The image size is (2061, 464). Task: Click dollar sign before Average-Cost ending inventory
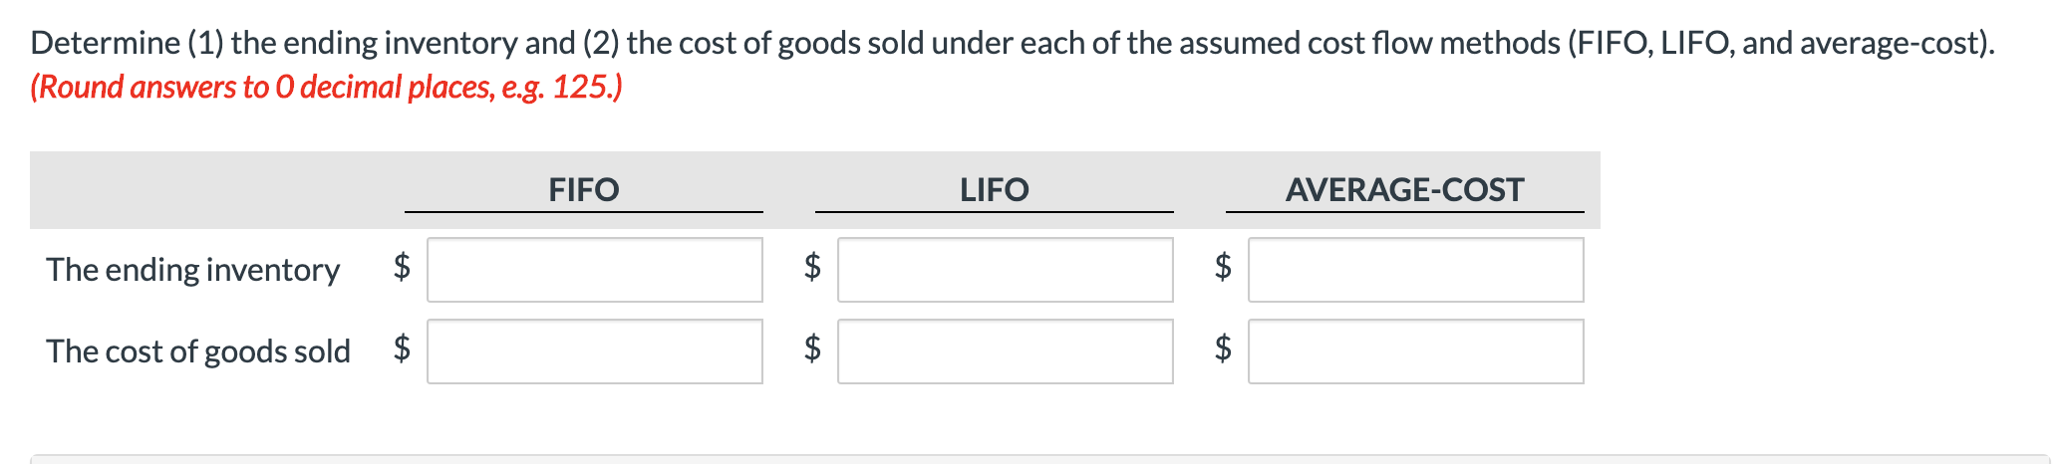click(1223, 266)
